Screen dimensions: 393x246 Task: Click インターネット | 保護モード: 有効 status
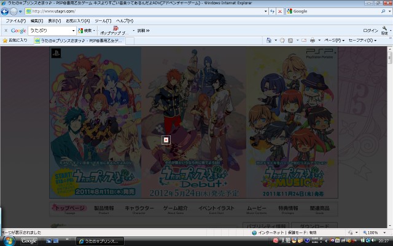pyautogui.click(x=284, y=232)
